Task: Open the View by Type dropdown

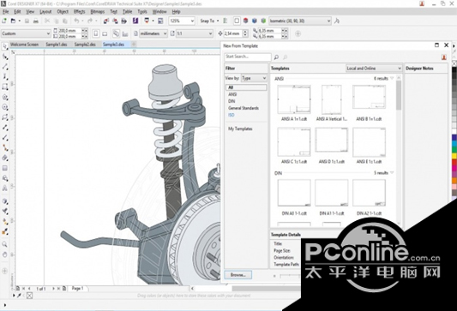Action: click(254, 78)
